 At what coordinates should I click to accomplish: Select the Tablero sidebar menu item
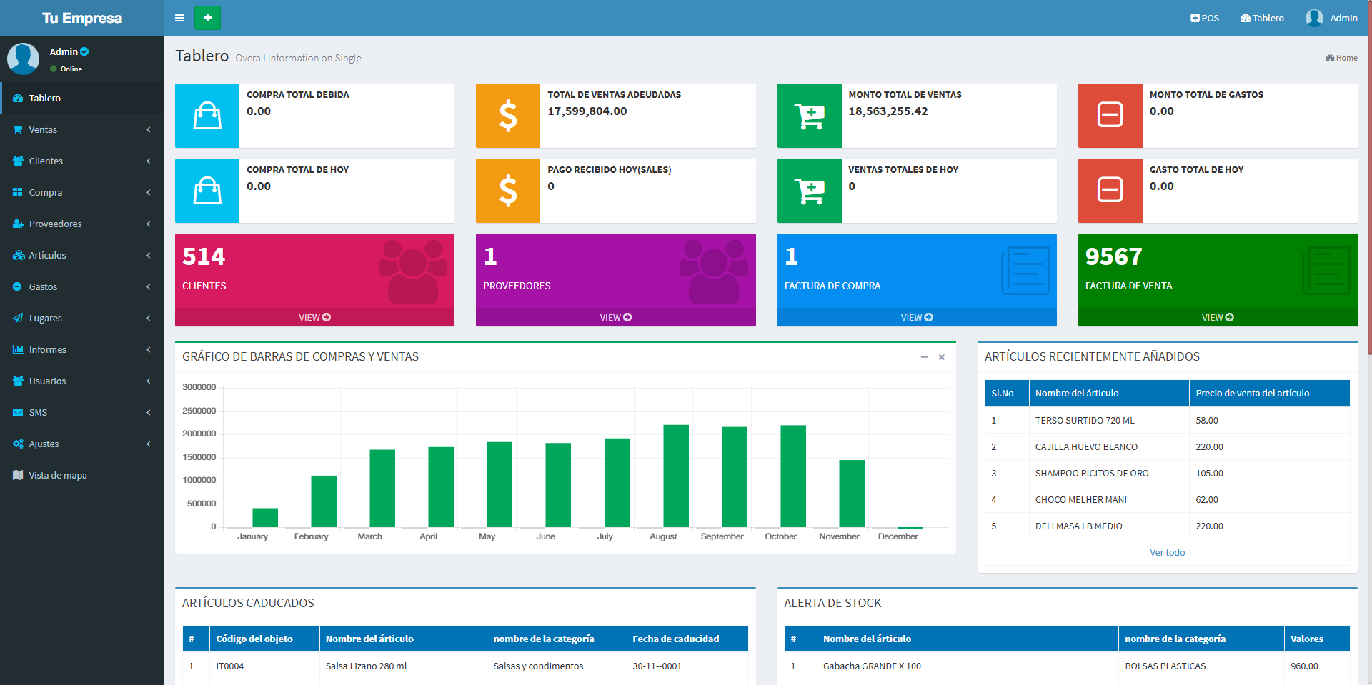pos(44,98)
